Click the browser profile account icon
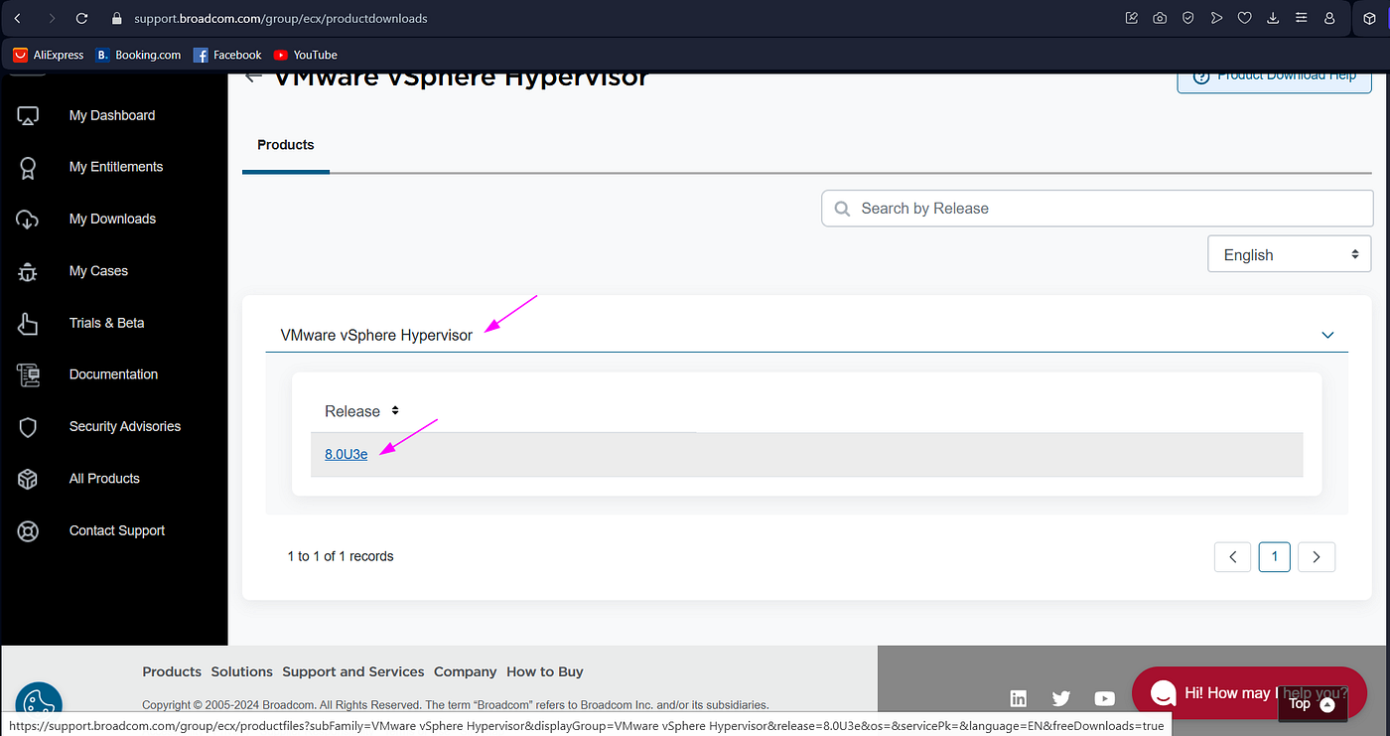Viewport: 1390px width, 736px height. (1329, 18)
